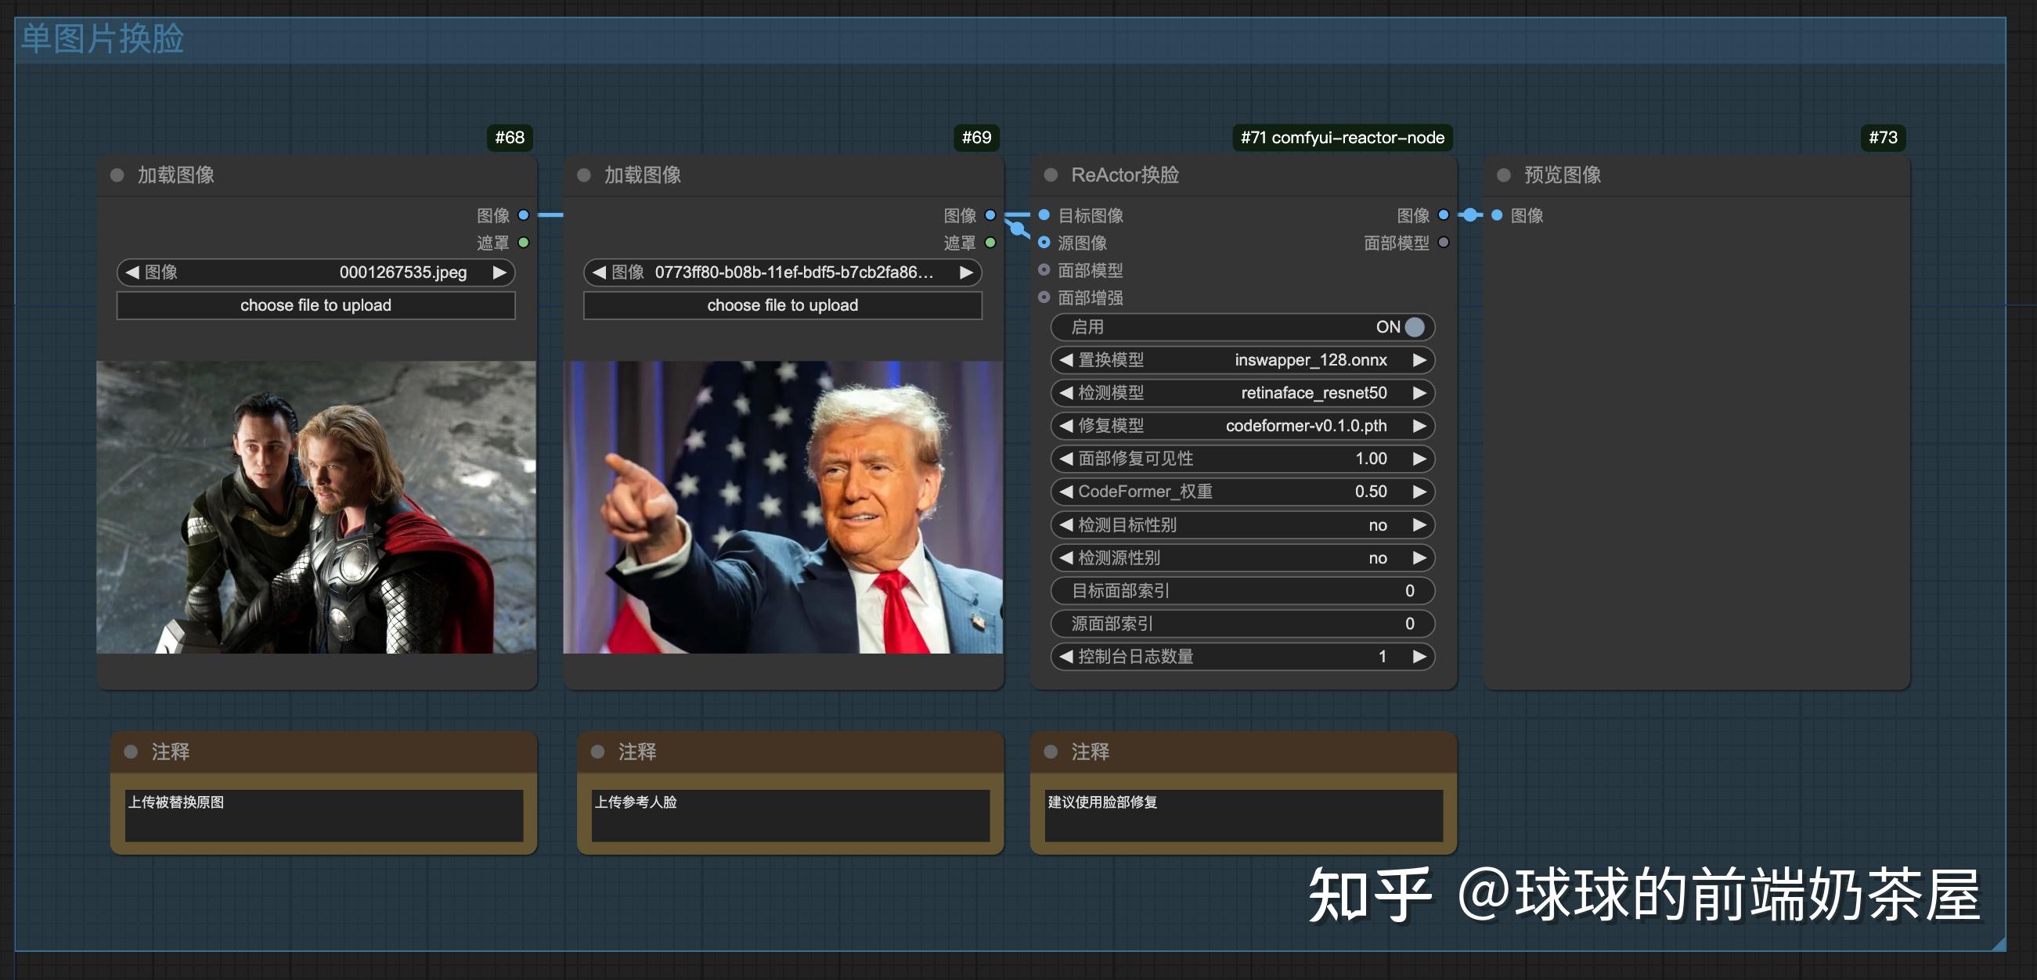Click the 单图片换脸 group title
The height and width of the screenshot is (980, 2037).
pyautogui.click(x=103, y=39)
